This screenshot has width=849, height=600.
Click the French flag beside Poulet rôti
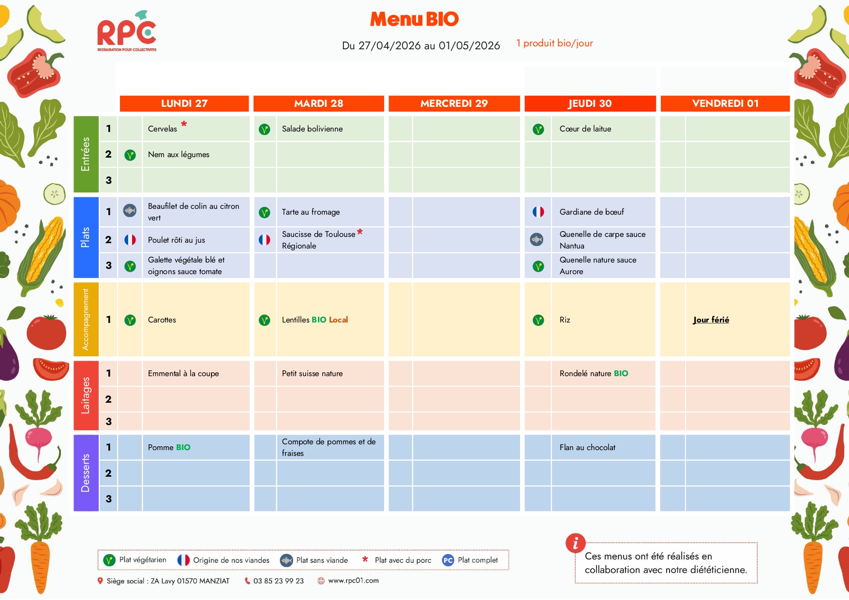click(130, 240)
